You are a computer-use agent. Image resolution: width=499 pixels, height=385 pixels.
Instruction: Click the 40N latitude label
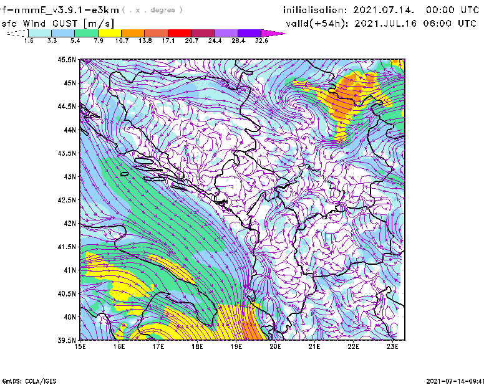click(x=70, y=317)
